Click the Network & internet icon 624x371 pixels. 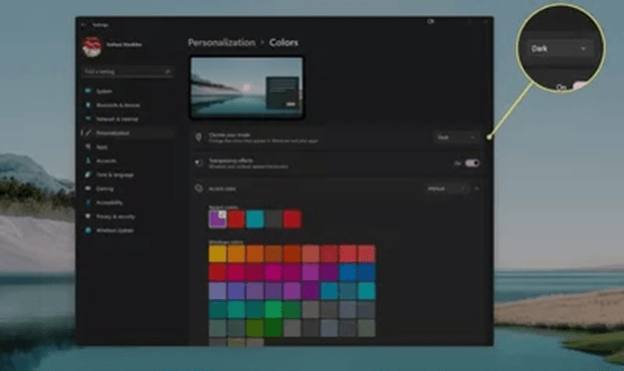(x=88, y=119)
